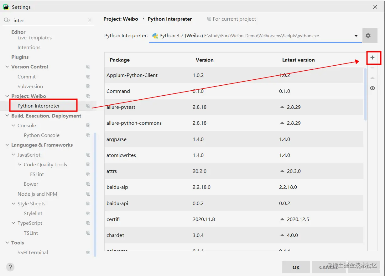
Task: Select the baidu-aip package row
Action: coord(234,187)
